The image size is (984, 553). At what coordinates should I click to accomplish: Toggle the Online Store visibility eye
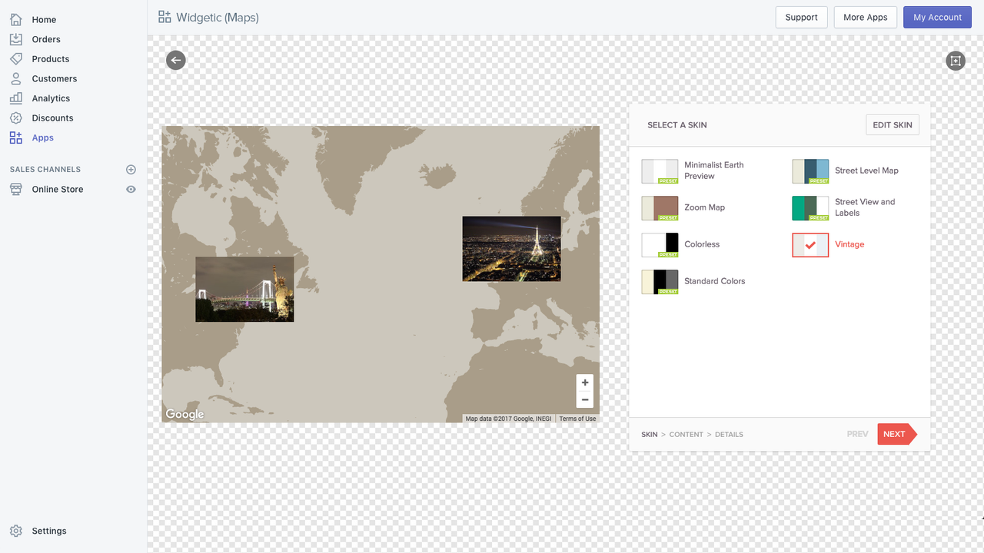pyautogui.click(x=131, y=189)
